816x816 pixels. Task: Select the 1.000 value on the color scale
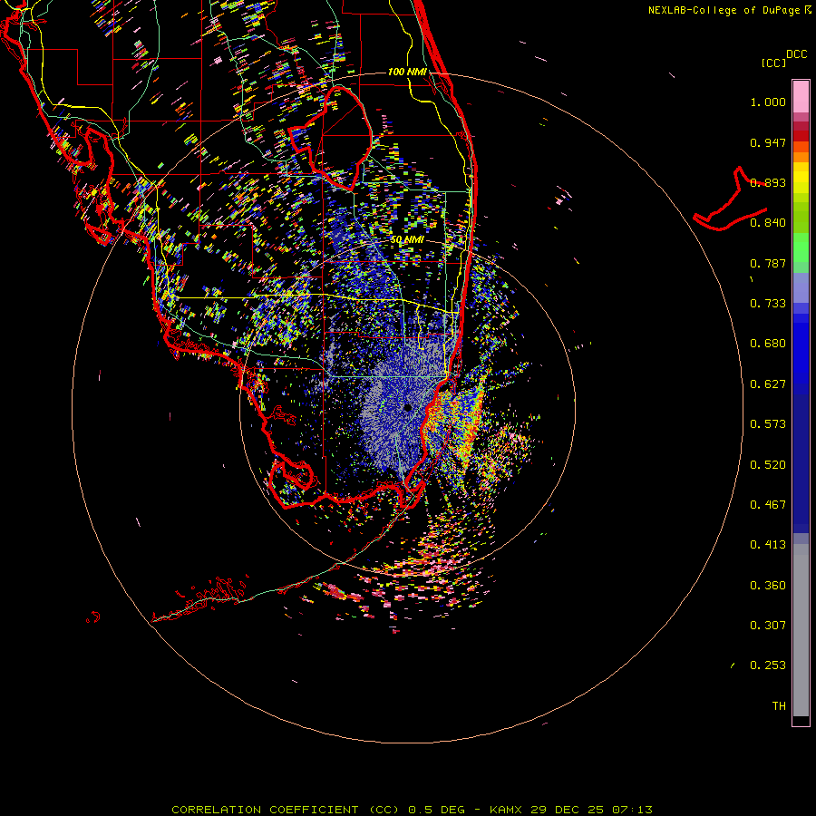click(x=768, y=102)
